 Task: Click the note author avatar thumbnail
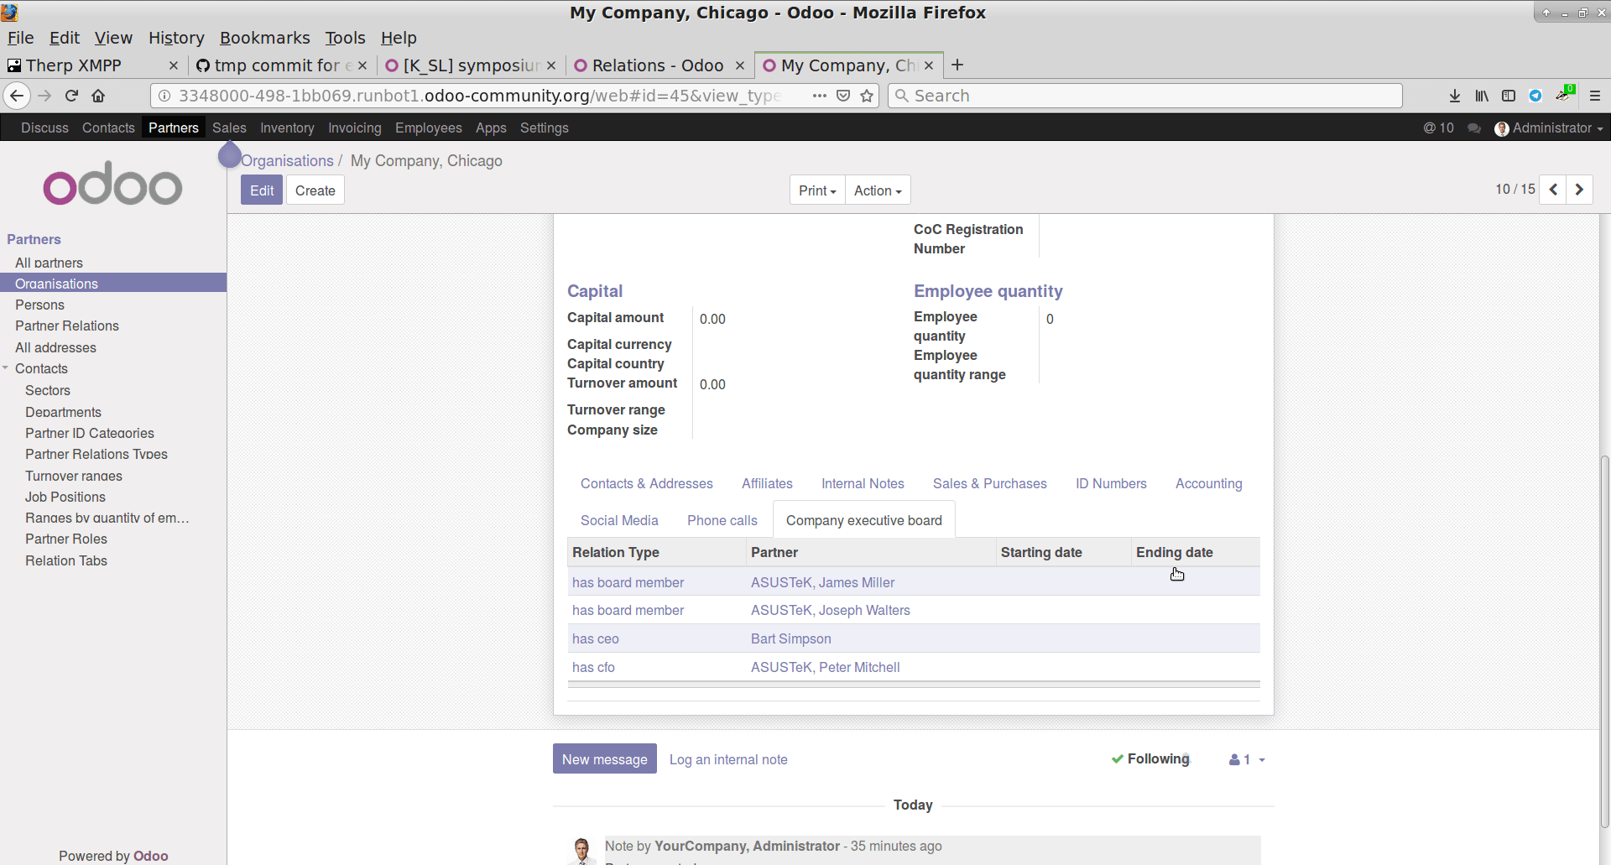pyautogui.click(x=581, y=850)
